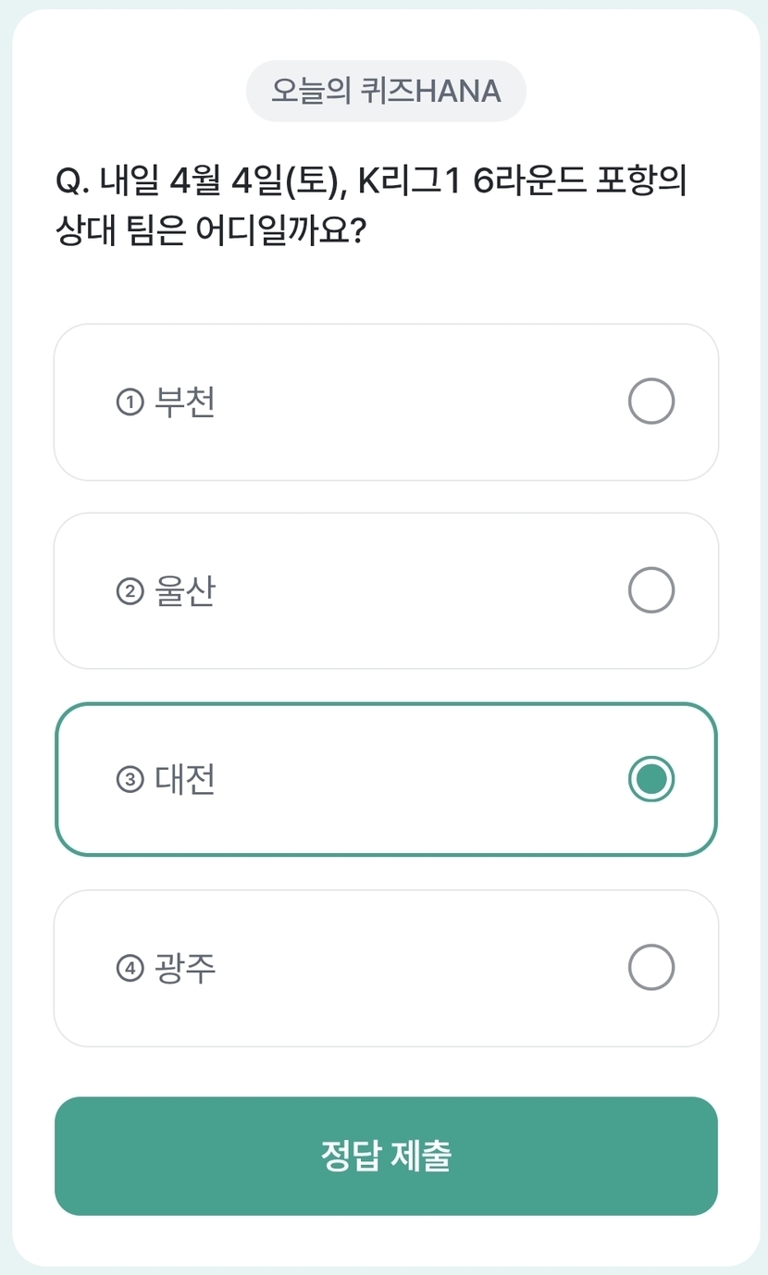
Task: Submit answer with 정답 제출 button
Action: coord(386,1156)
